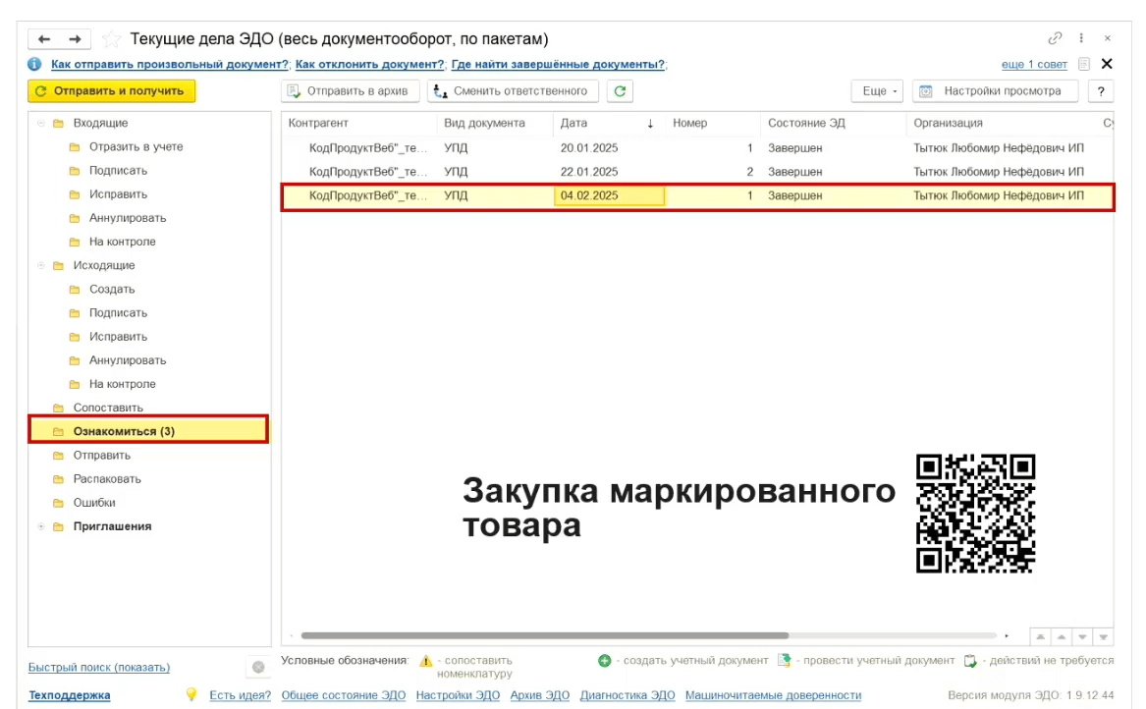
Task: Add this page to favorites star
Action: click(111, 39)
